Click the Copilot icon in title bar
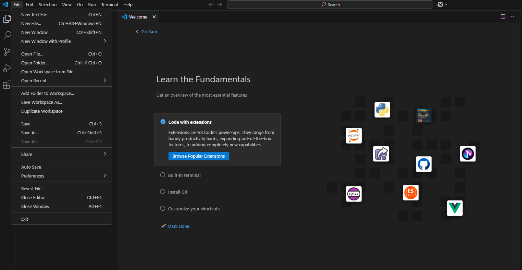522x270 pixels. [440, 4]
